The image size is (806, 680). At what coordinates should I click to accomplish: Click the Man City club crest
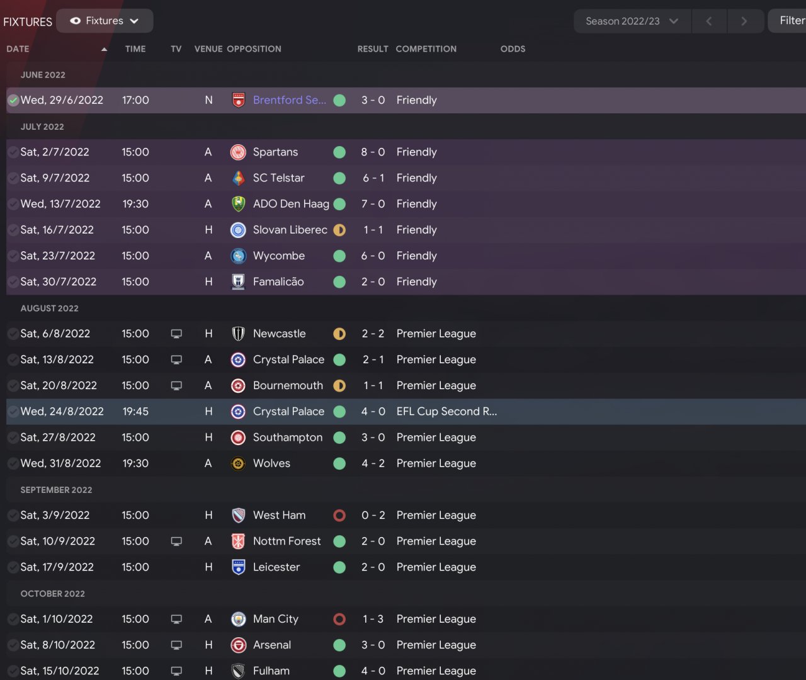[238, 619]
